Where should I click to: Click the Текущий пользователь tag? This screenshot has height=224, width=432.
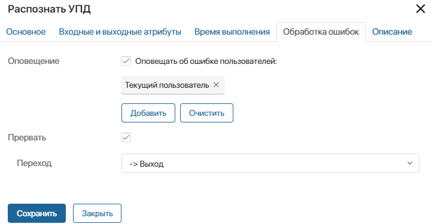(173, 85)
